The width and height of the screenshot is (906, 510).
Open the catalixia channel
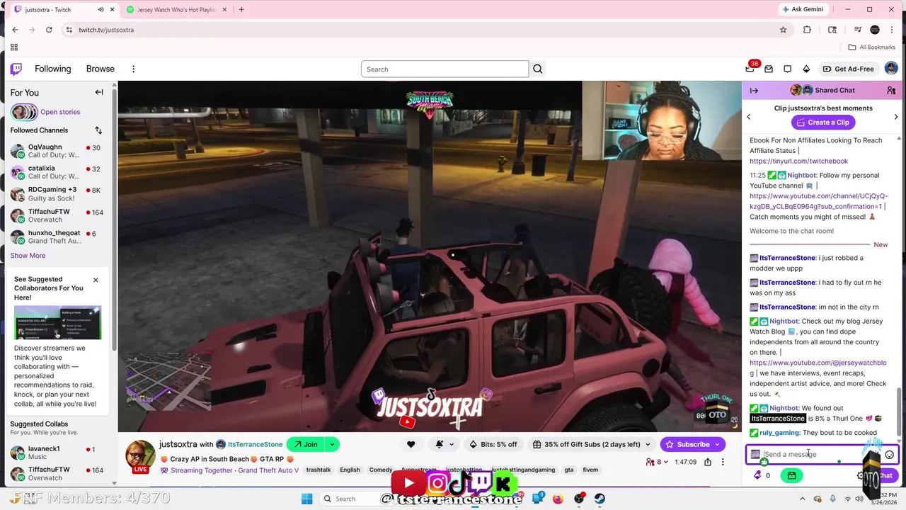pos(57,172)
